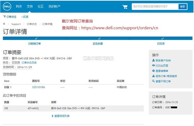Click the home icon in breadcrumb
Screen dimensions: 194x126
pyautogui.click(x=4, y=24)
